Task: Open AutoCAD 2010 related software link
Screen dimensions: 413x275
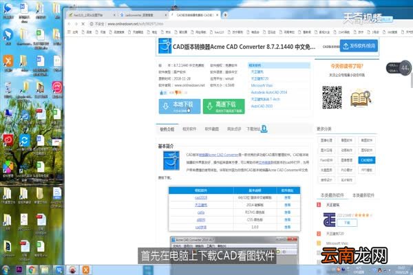Action: 262,106
